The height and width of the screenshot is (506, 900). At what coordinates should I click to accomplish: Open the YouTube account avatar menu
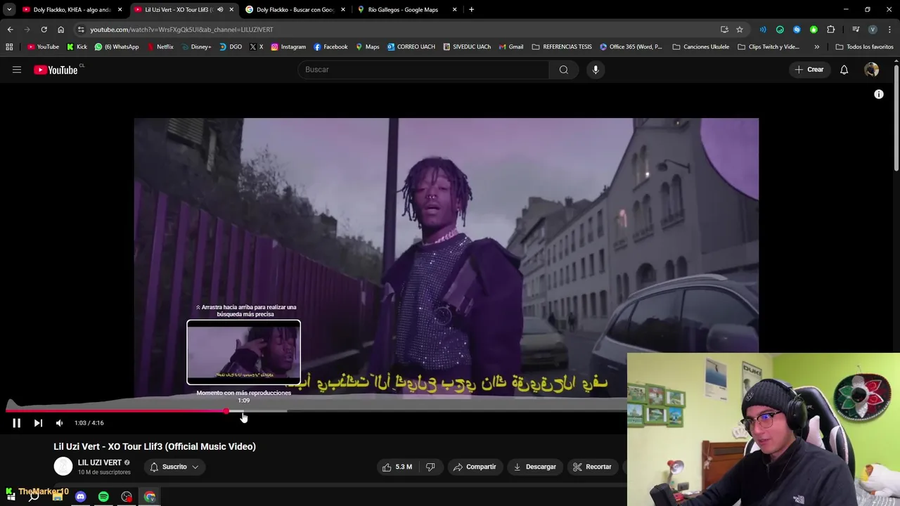point(871,70)
